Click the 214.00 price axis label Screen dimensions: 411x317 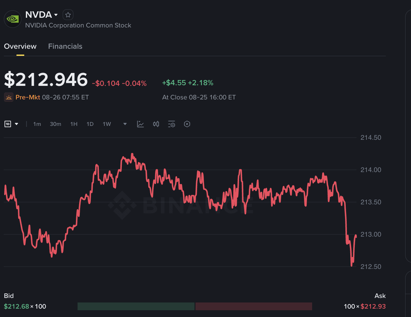pyautogui.click(x=371, y=170)
